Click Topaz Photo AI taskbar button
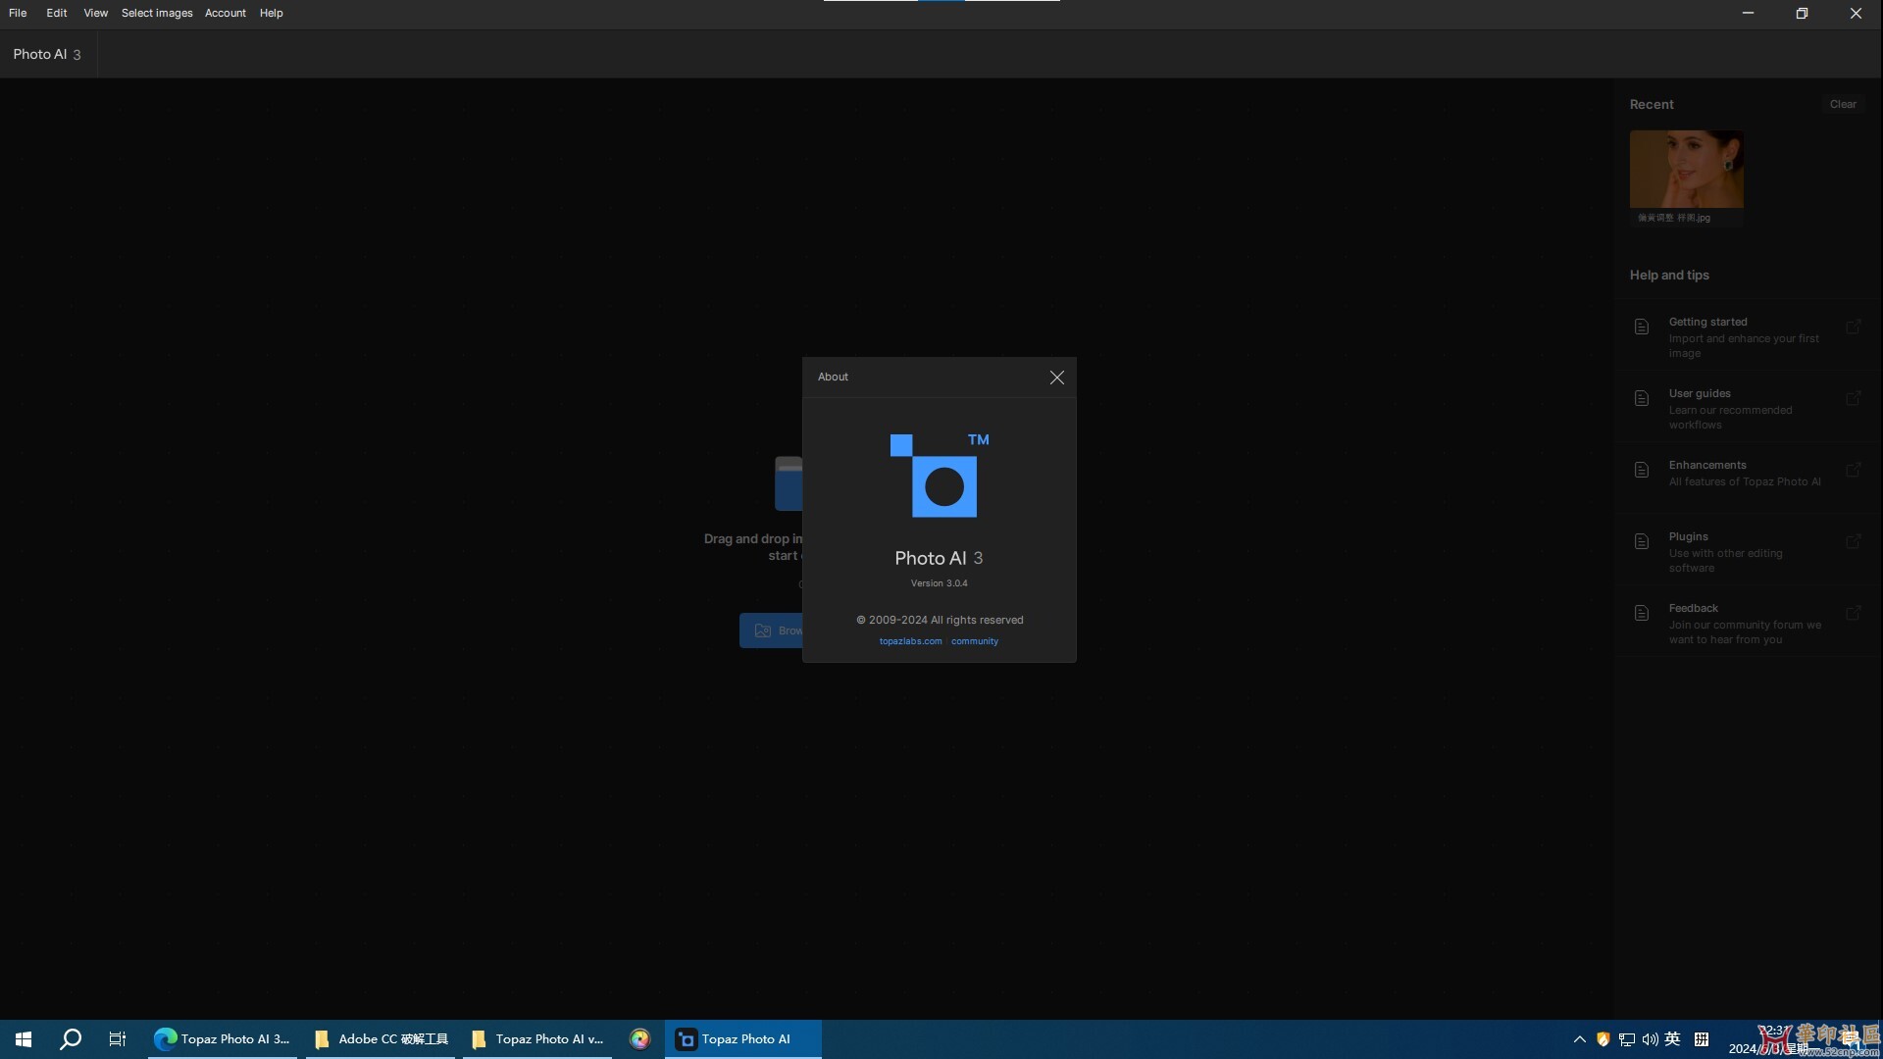The image size is (1883, 1059). (x=743, y=1039)
